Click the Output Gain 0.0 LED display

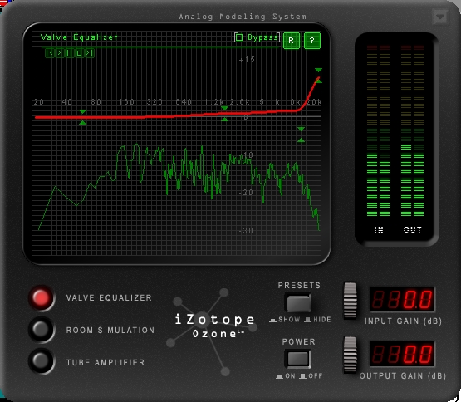(402, 354)
